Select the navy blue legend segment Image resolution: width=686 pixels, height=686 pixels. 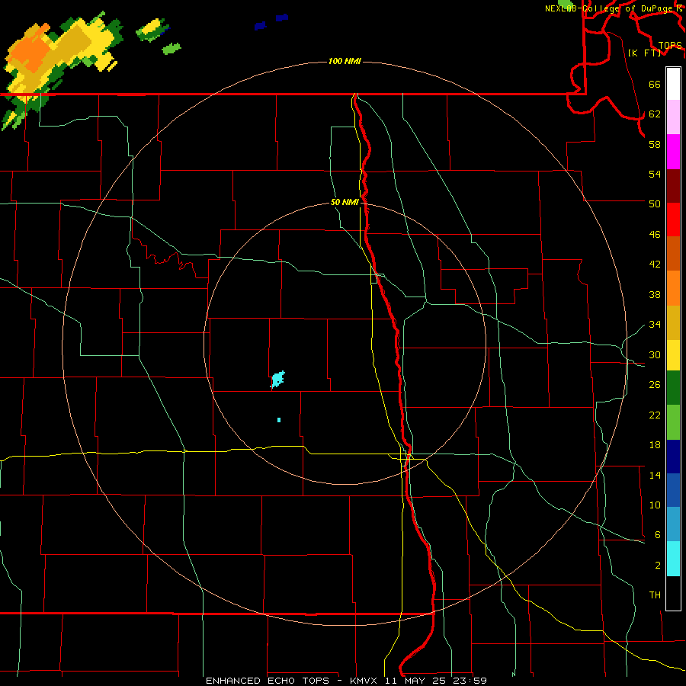point(673,457)
